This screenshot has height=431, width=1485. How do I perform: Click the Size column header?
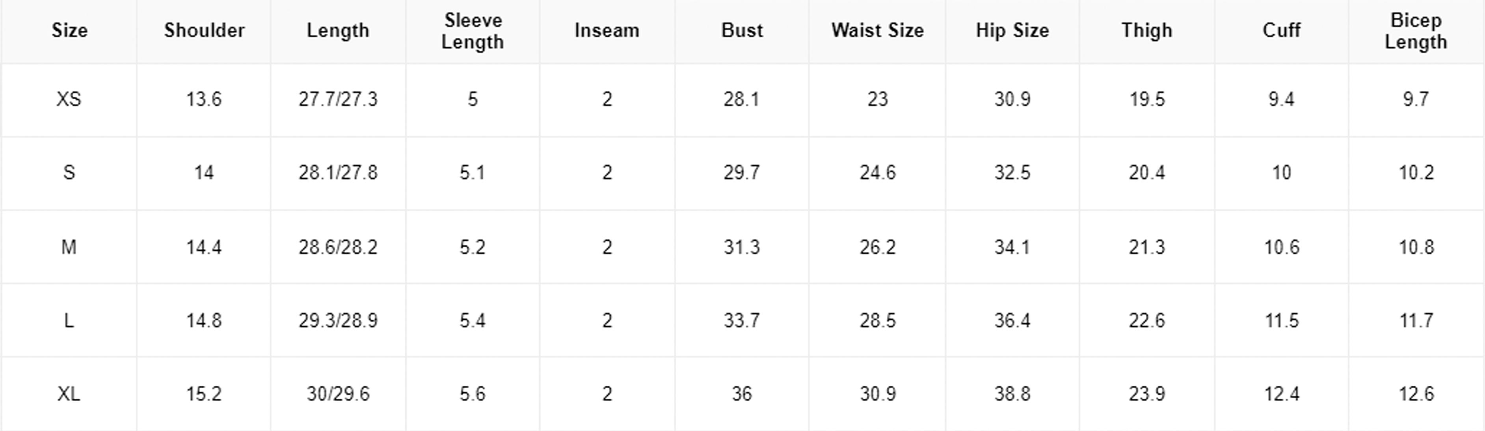[69, 30]
